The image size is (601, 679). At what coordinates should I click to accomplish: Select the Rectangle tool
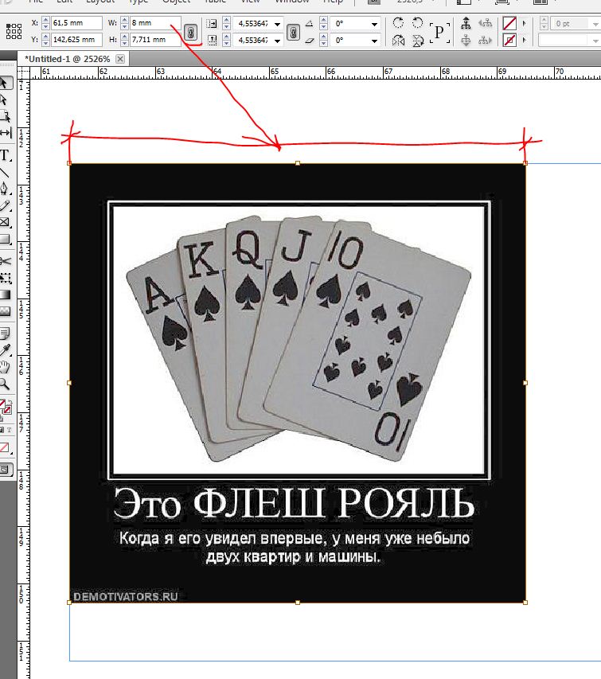click(4, 239)
